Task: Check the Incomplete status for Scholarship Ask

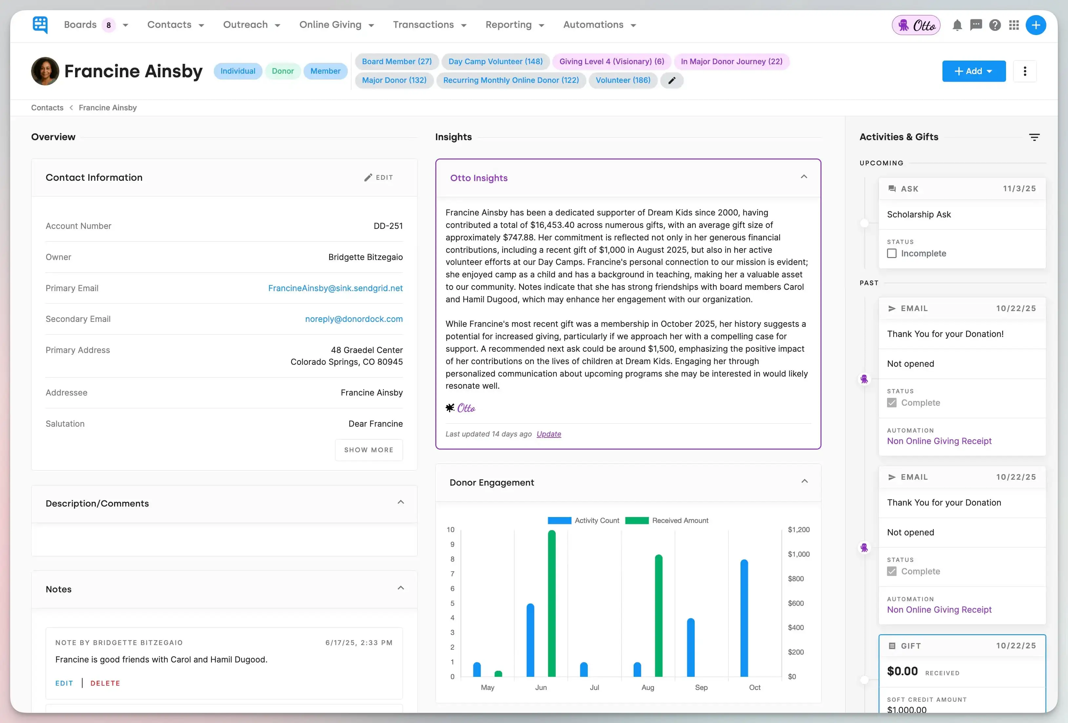Action: coord(892,253)
